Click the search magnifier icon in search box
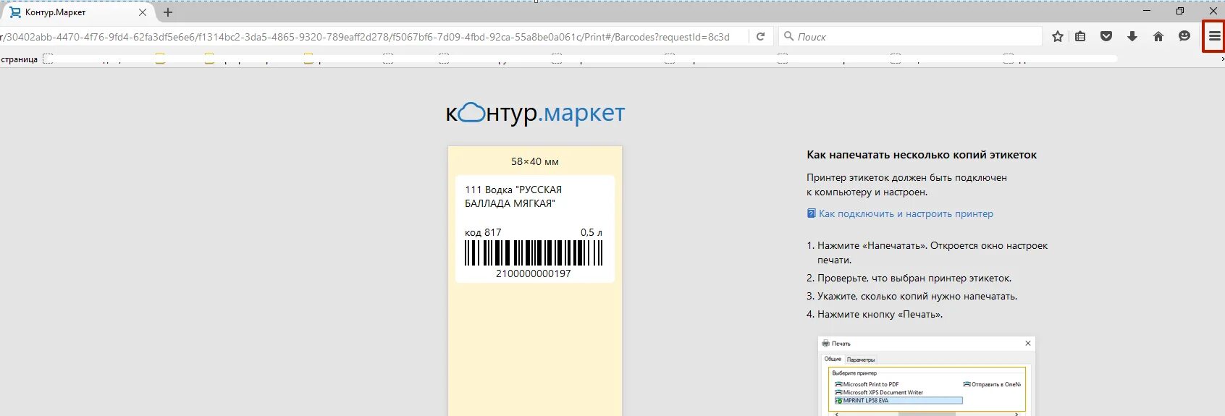Viewport: 1225px width, 416px height. pos(788,36)
